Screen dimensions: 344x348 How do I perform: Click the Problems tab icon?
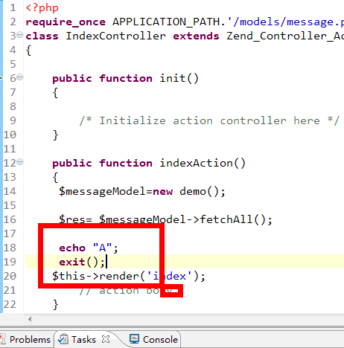2,339
